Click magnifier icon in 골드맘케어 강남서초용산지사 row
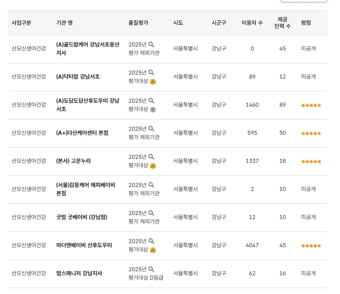Viewport: 340px width, 294px height. [x=151, y=44]
